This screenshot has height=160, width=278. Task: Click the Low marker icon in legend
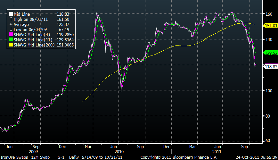coord(11,29)
